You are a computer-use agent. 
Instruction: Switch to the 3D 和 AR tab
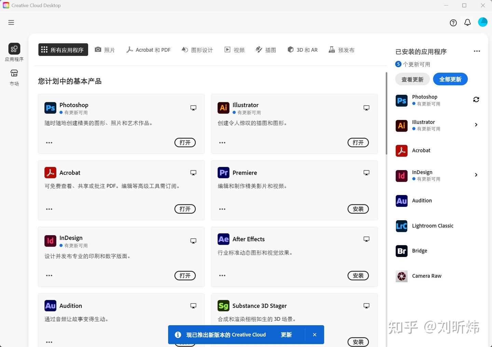302,50
